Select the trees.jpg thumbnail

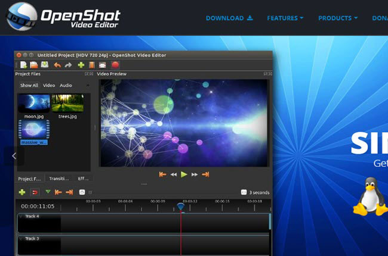(x=67, y=103)
